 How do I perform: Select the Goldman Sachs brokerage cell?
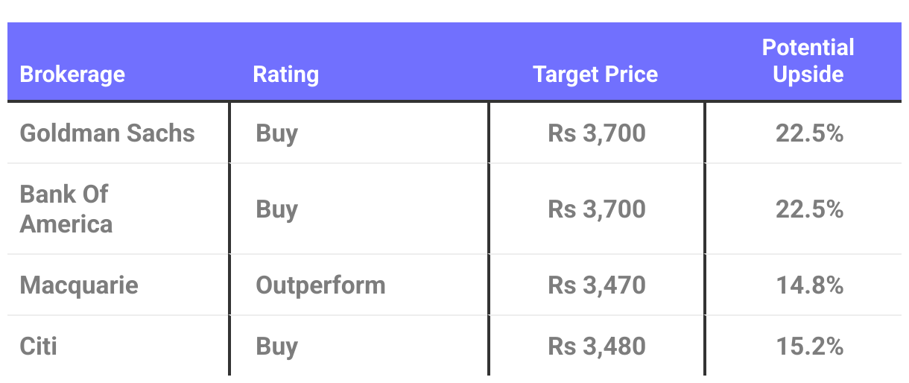click(x=107, y=133)
